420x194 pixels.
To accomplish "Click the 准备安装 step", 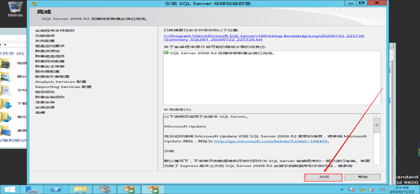I will (x=45, y=102).
